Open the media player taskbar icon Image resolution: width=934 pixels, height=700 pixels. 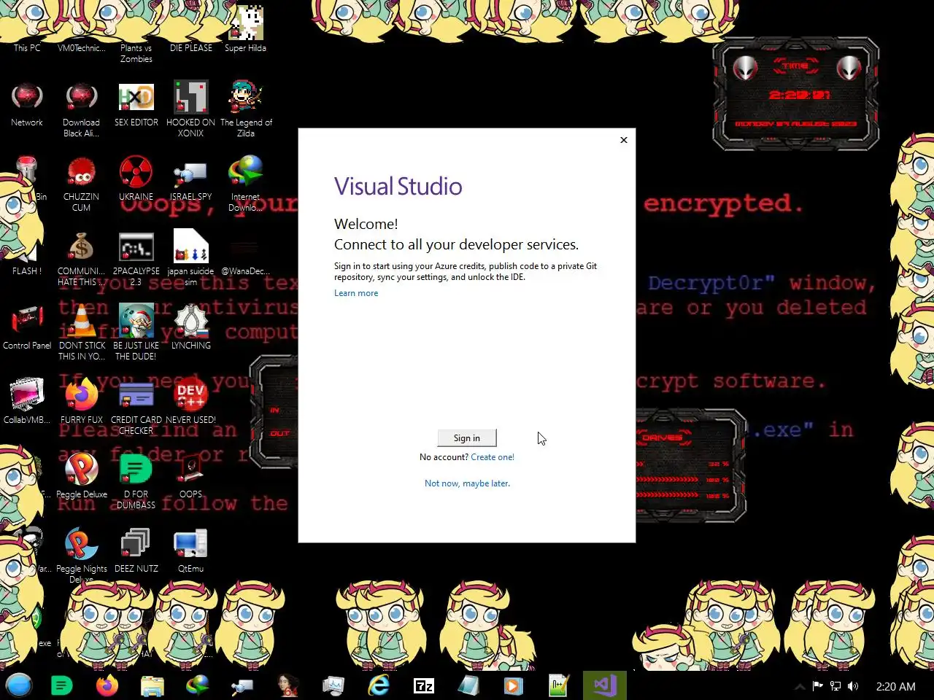pos(514,685)
